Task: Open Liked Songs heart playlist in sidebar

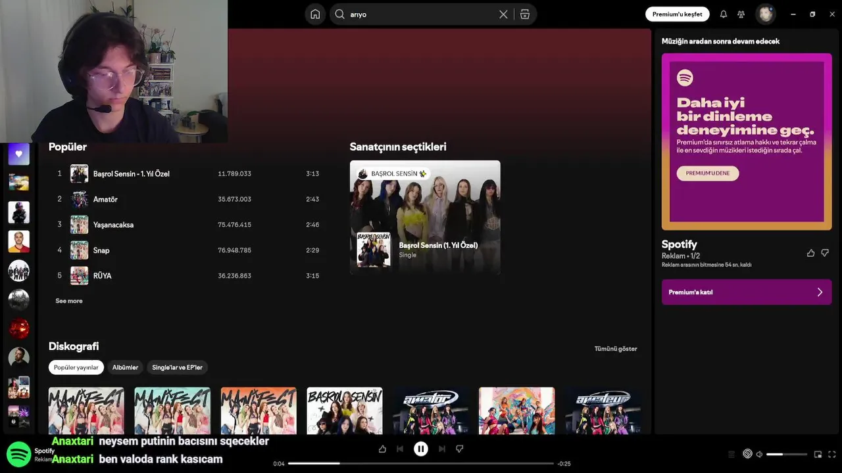Action: (19, 154)
